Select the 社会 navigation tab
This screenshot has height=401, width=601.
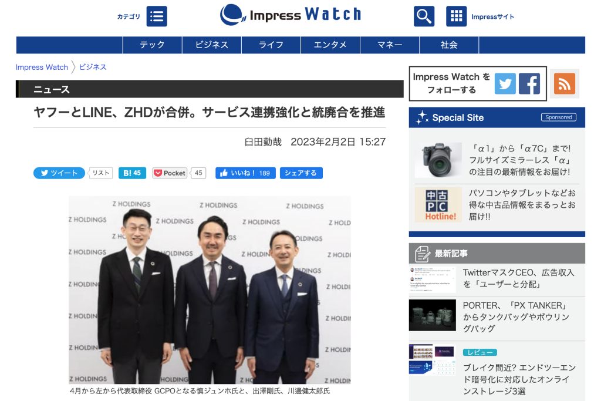(449, 45)
